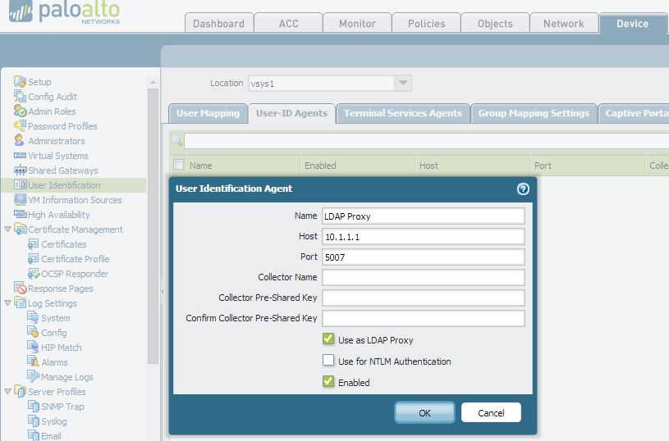Image resolution: width=669 pixels, height=441 pixels.
Task: Focus the Collector Name field
Action: [x=424, y=277]
